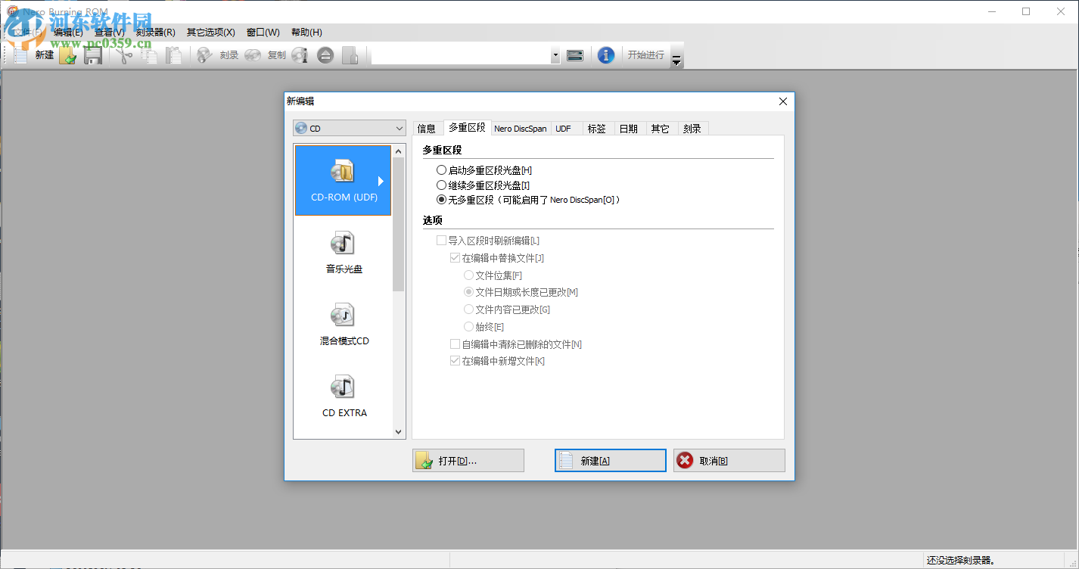Select the CD EXTRA compilation type
The width and height of the screenshot is (1079, 569).
344,396
